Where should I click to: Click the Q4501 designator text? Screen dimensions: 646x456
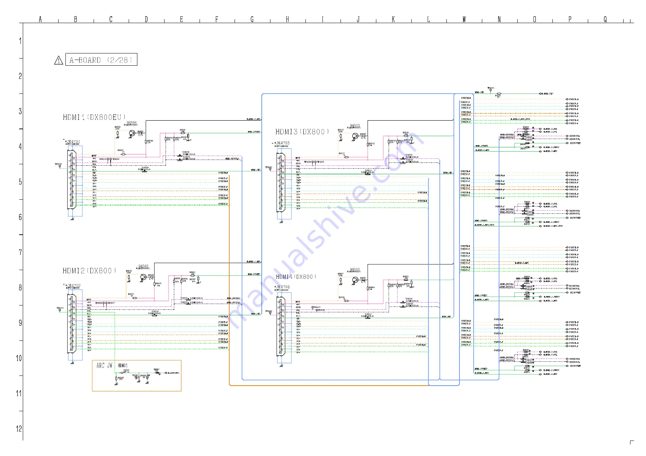click(355, 126)
